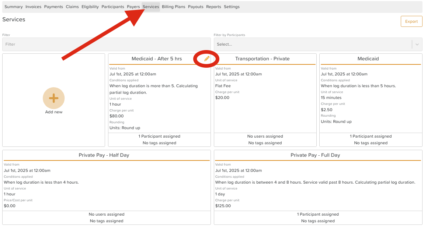Open the Private Pay - Full Day service card
Viewport: 424px width, 251px height.
coord(315,155)
